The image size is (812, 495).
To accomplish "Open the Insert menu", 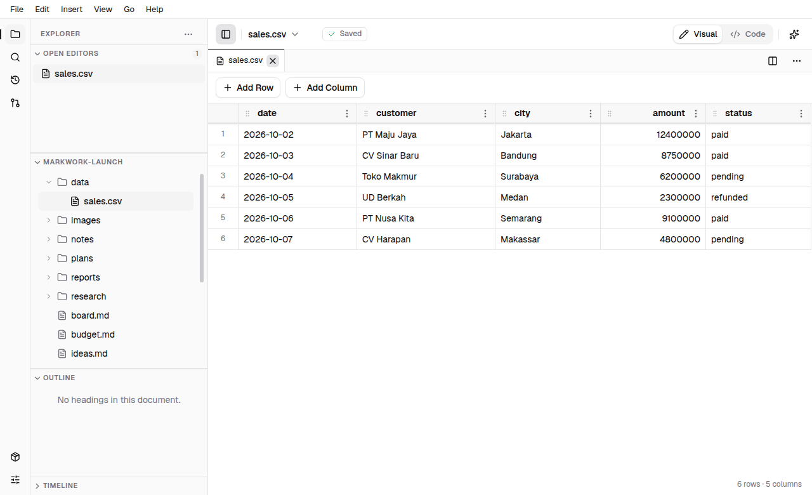I will (72, 10).
